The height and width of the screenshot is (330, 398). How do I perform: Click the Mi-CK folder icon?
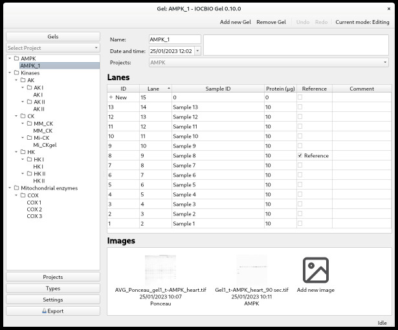[x=29, y=138]
